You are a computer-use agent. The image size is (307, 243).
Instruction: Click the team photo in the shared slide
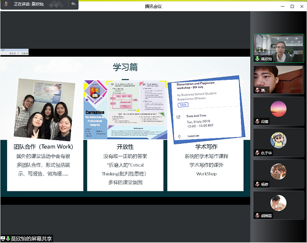coord(43,109)
